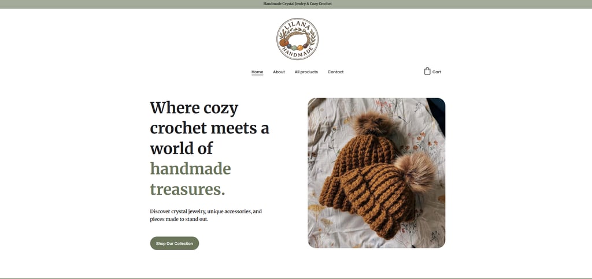Go to the Home nav item
592x279 pixels.
point(257,72)
